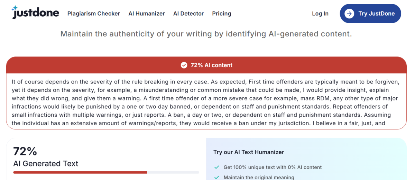Open the Plagiarism Checker page

(94, 13)
